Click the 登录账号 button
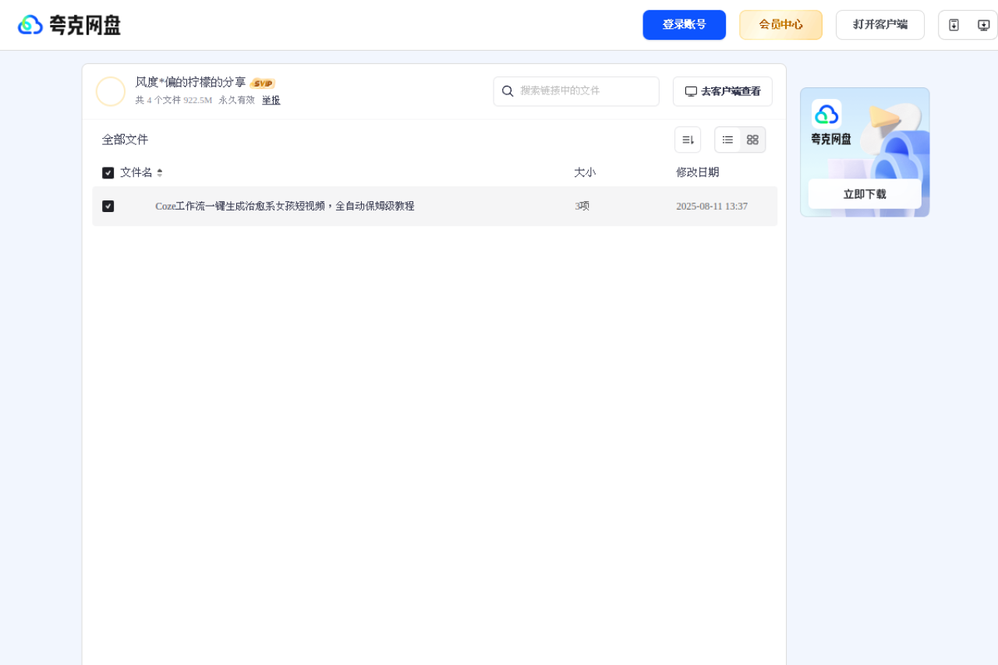The height and width of the screenshot is (665, 998). tap(684, 24)
